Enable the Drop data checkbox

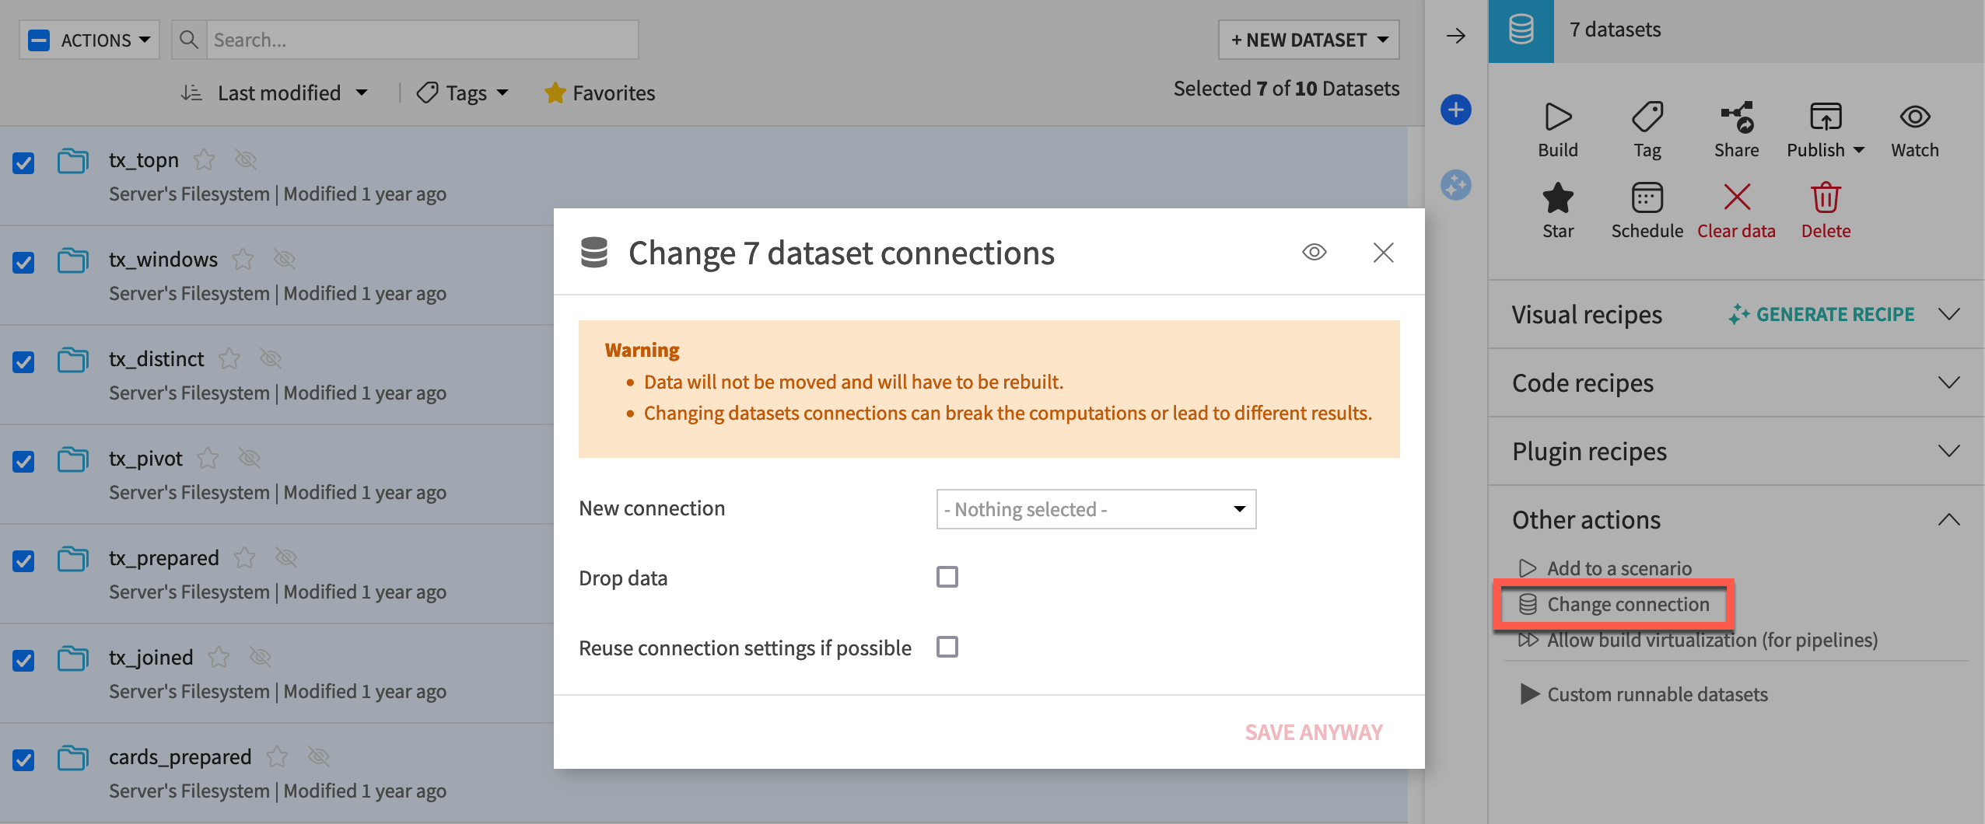pos(947,576)
